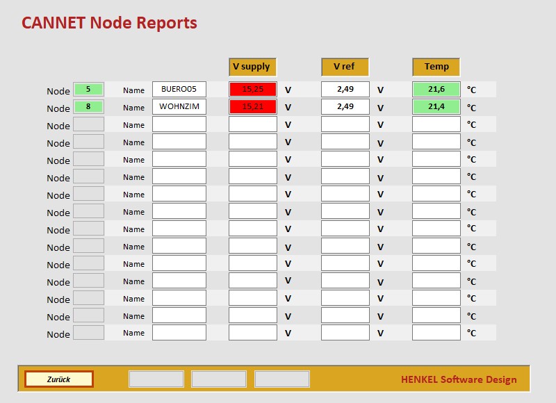Click the first blank button after Zurück
This screenshot has height=403, width=556.
pyautogui.click(x=156, y=379)
